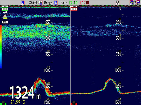Image resolution: width=141 pixels, height=105 pixels.
Task: Click the echo color scale bar
Action: [1, 46]
